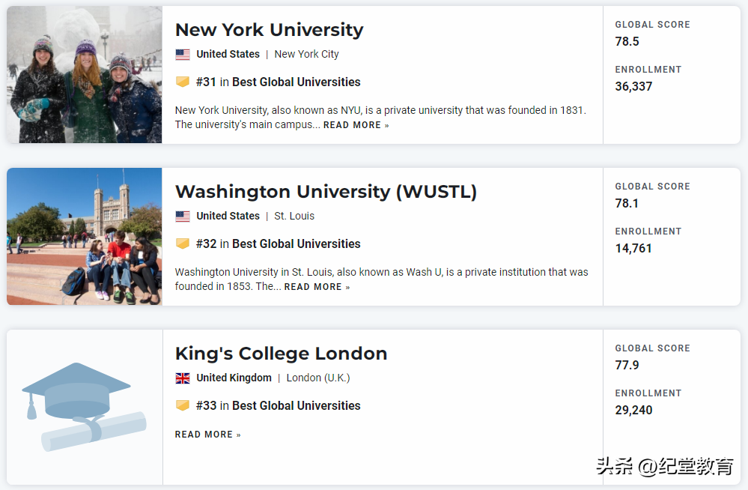Click the NYU snowy students photo

[84, 75]
